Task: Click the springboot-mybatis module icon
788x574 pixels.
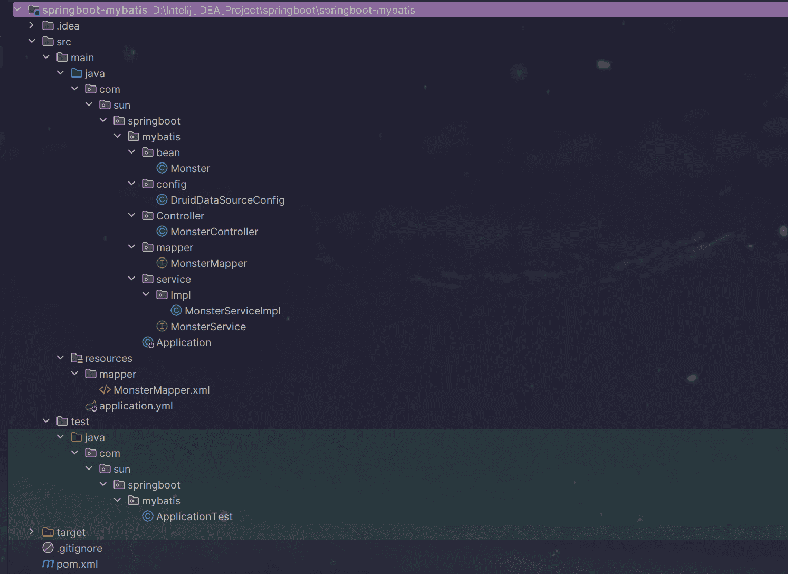Action: [x=34, y=10]
